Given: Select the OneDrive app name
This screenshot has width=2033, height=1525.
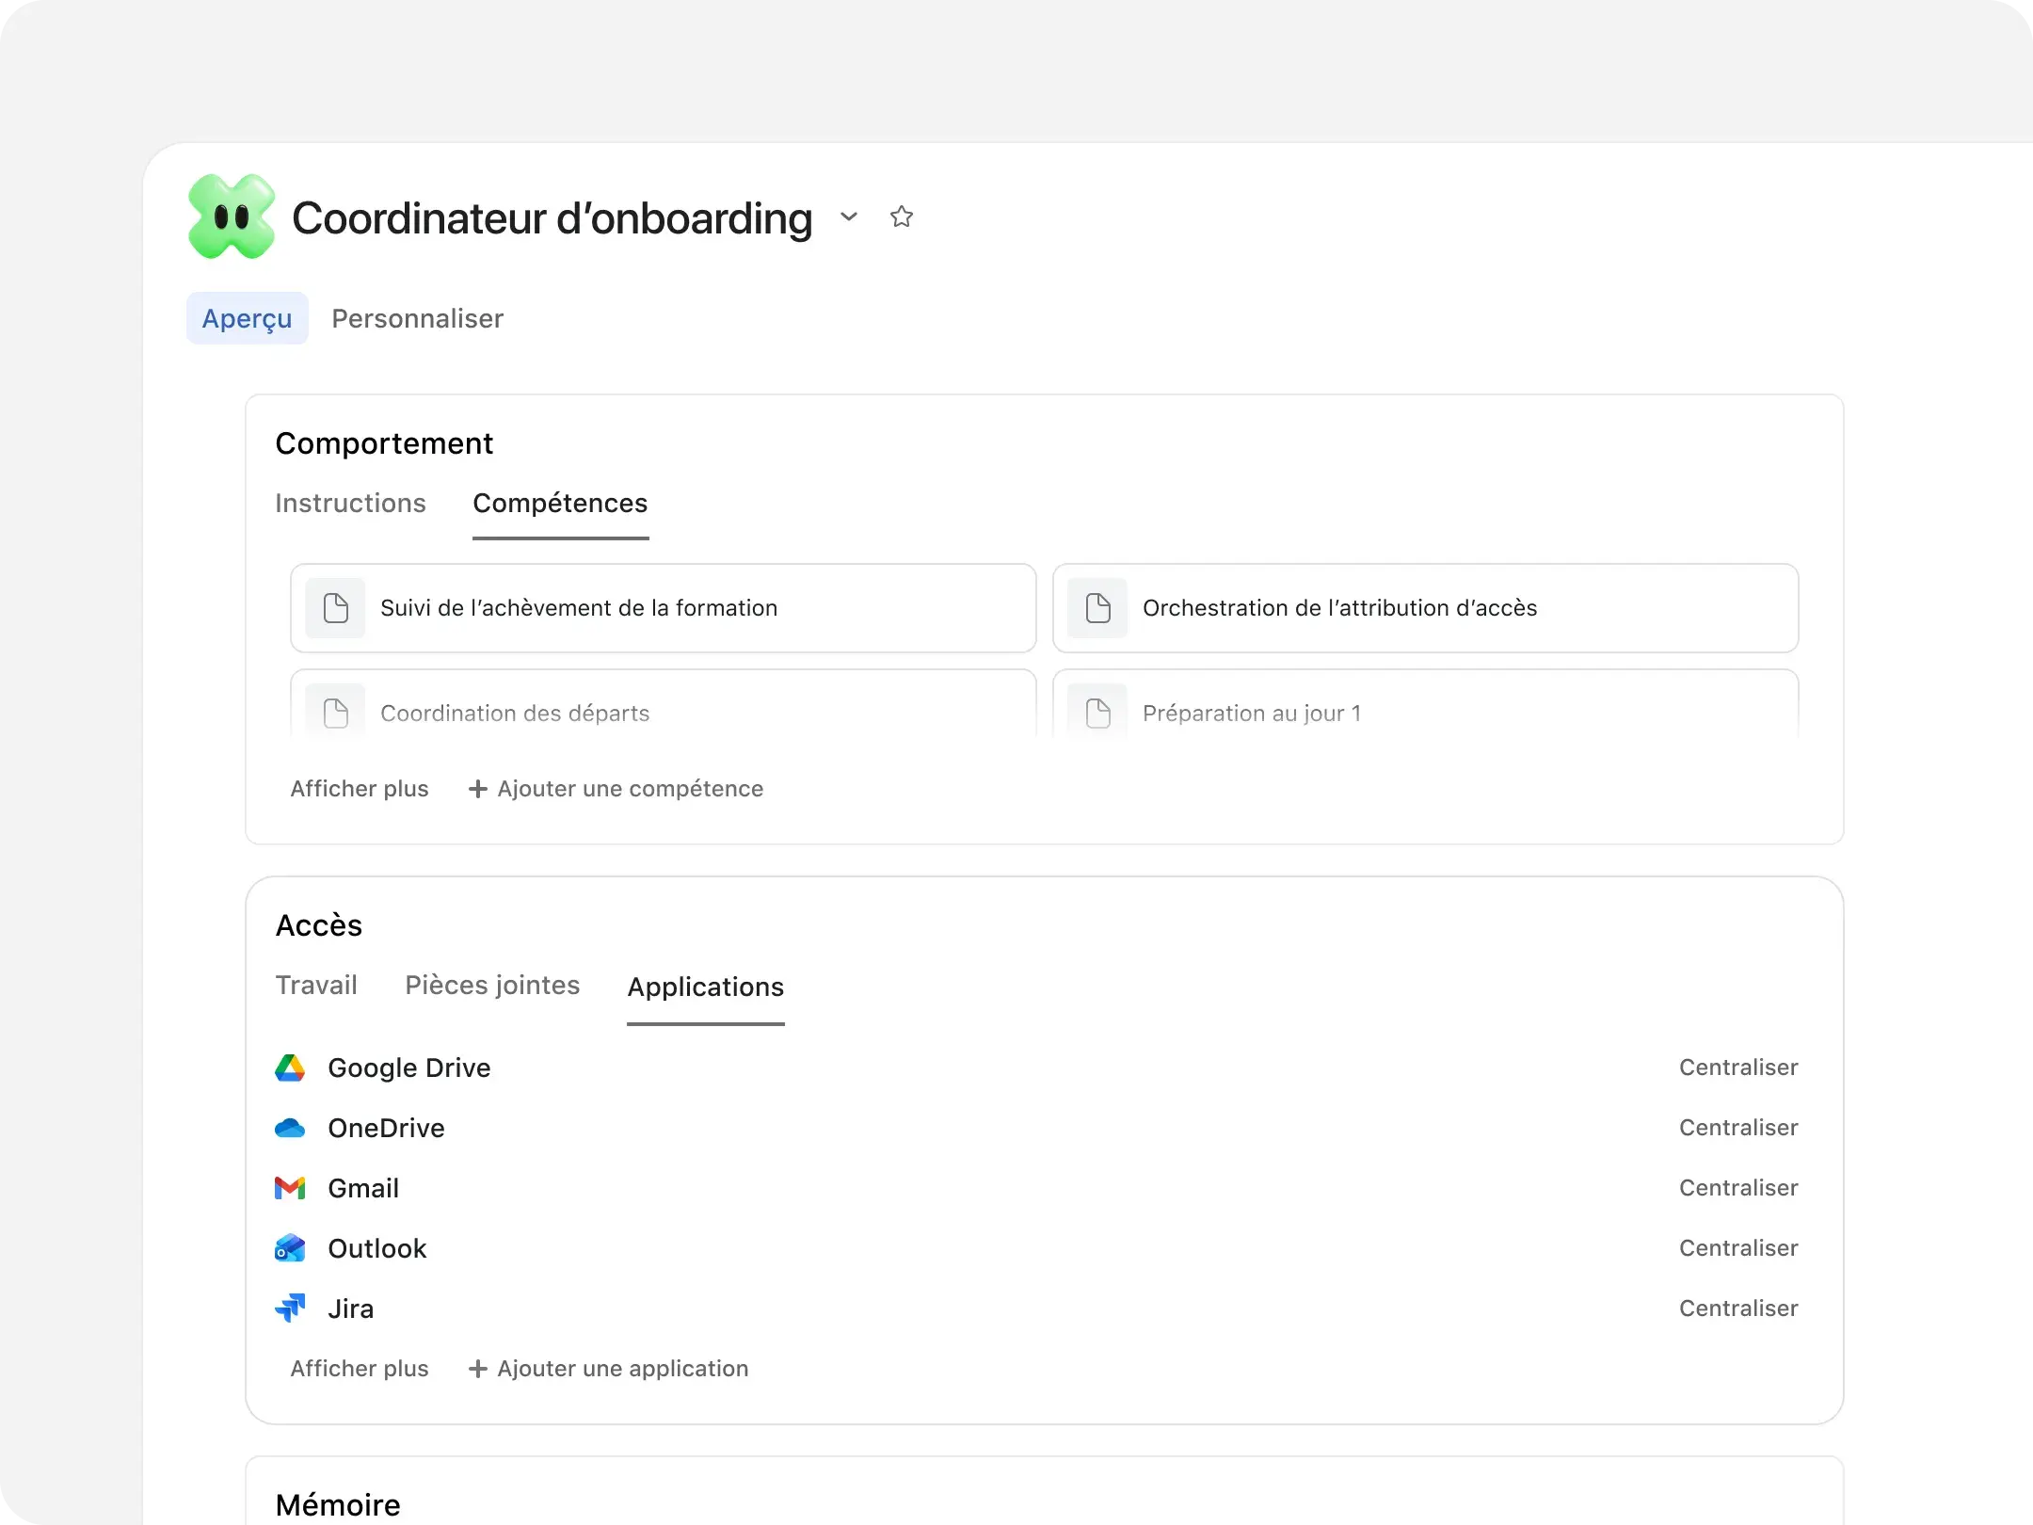Looking at the screenshot, I should (386, 1128).
